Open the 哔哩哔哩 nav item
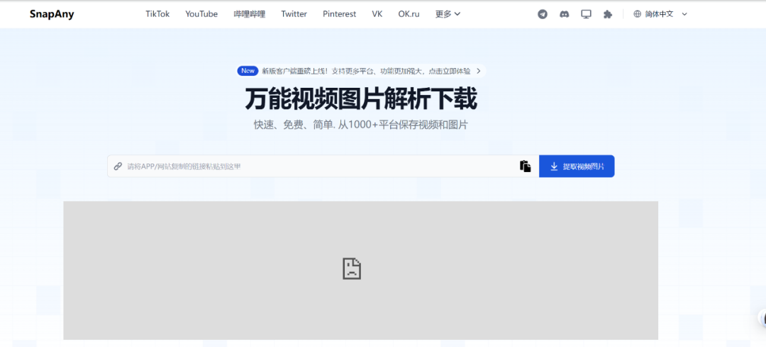Image resolution: width=766 pixels, height=347 pixels. point(249,14)
